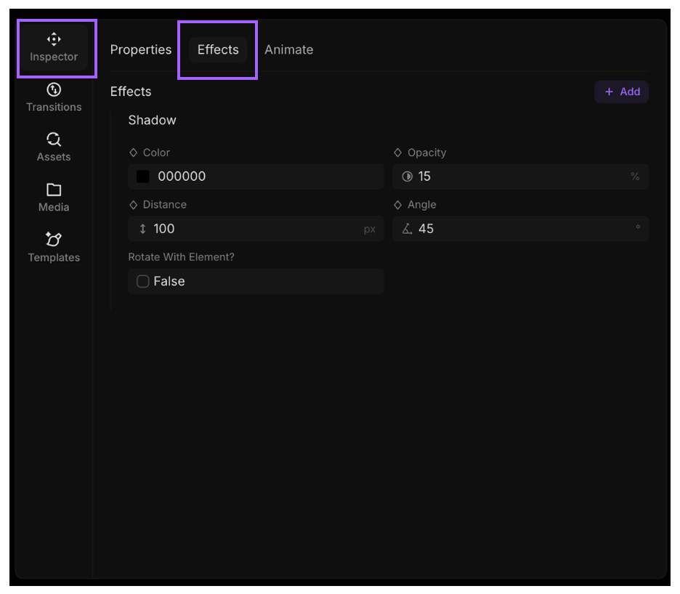
Task: Browse the Media panel
Action: point(54,196)
